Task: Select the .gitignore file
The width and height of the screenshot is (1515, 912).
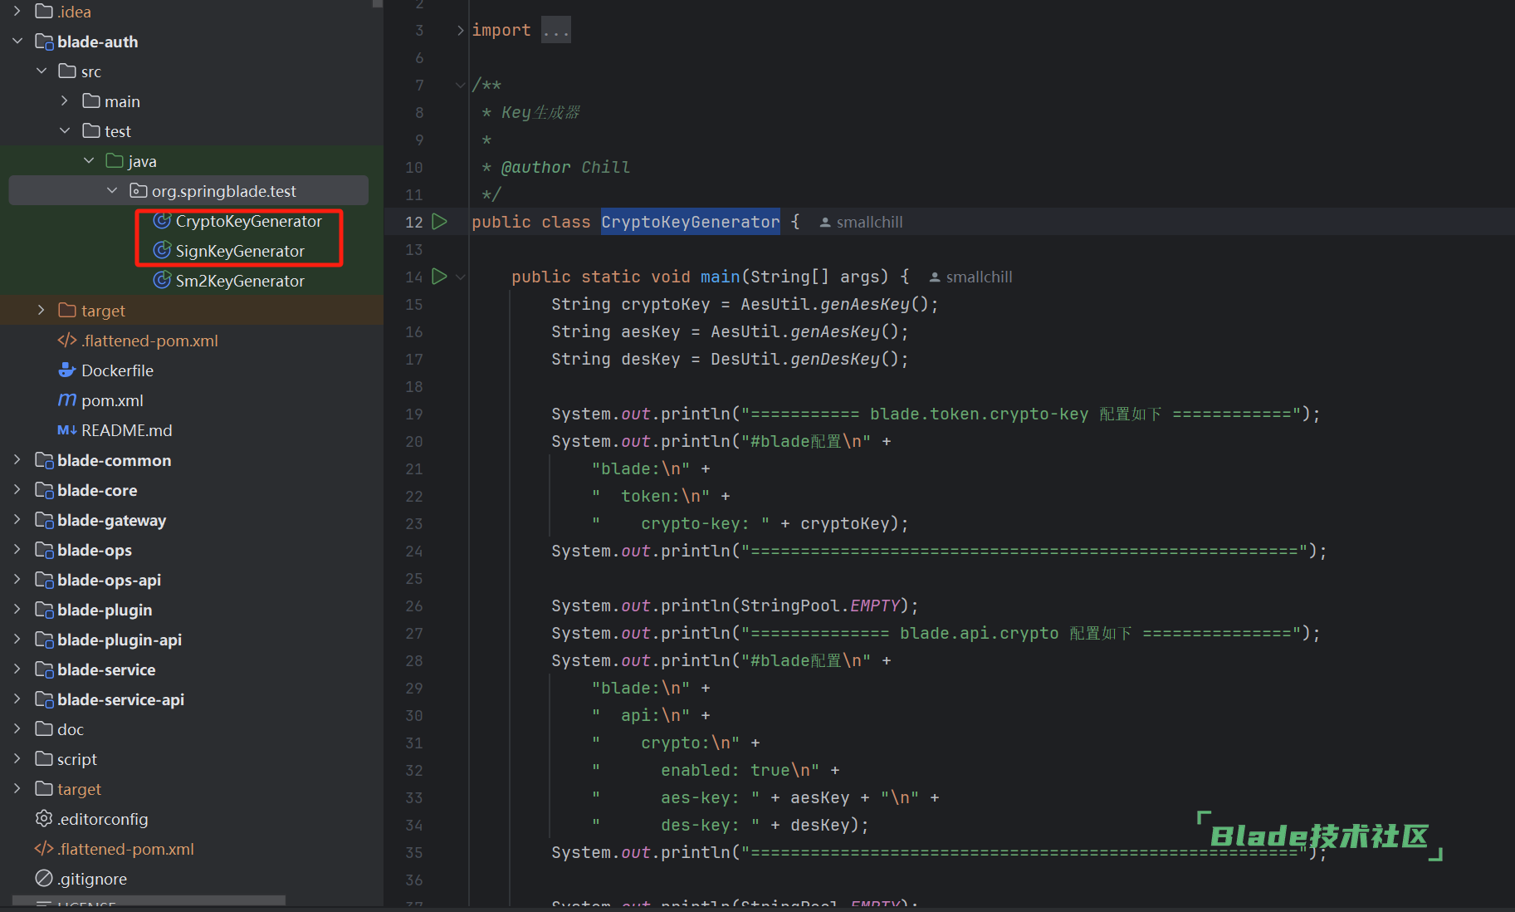Action: pyautogui.click(x=92, y=879)
